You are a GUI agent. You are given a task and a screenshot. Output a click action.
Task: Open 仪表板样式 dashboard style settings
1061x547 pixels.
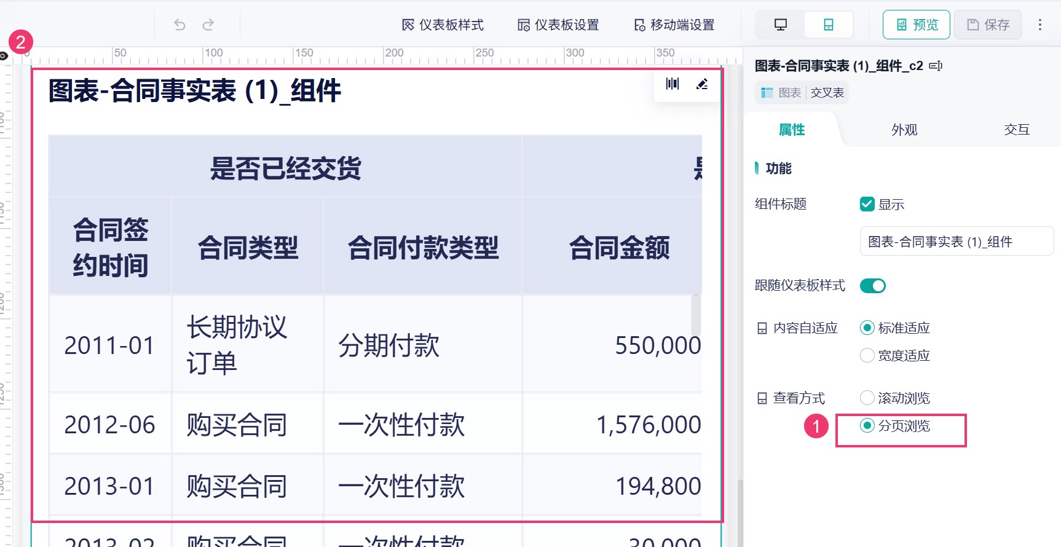coord(443,25)
